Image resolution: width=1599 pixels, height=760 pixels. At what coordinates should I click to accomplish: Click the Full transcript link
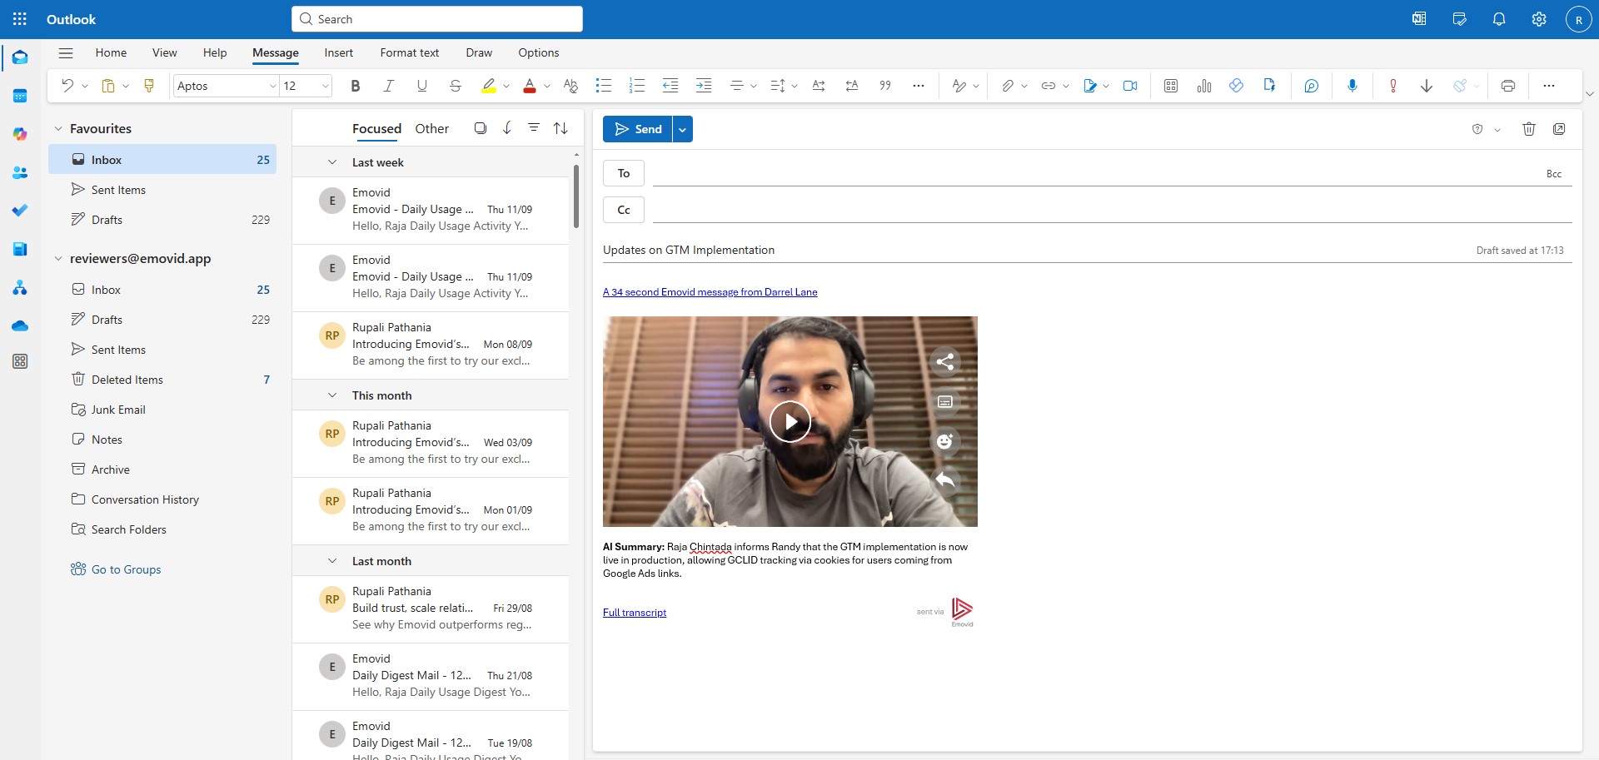pos(634,613)
